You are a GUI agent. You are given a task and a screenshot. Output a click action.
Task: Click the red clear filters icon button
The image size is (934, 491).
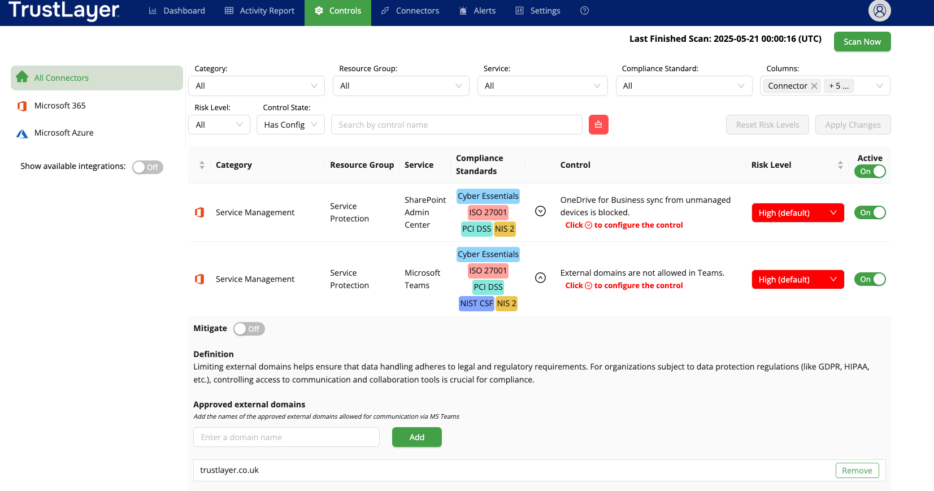point(598,125)
